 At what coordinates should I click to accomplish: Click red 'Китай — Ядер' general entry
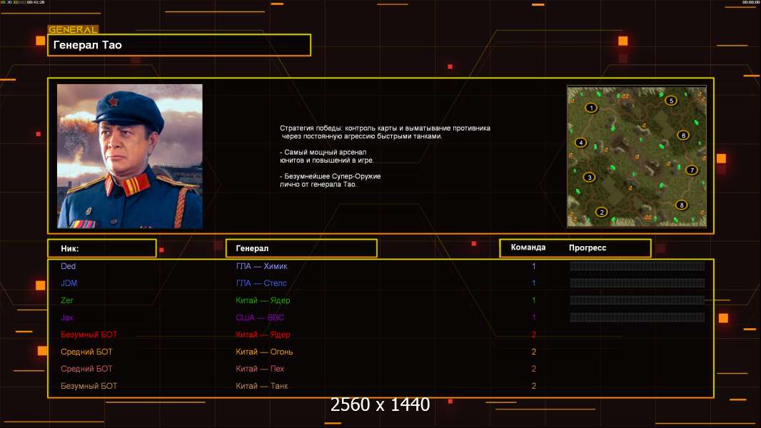[263, 335]
